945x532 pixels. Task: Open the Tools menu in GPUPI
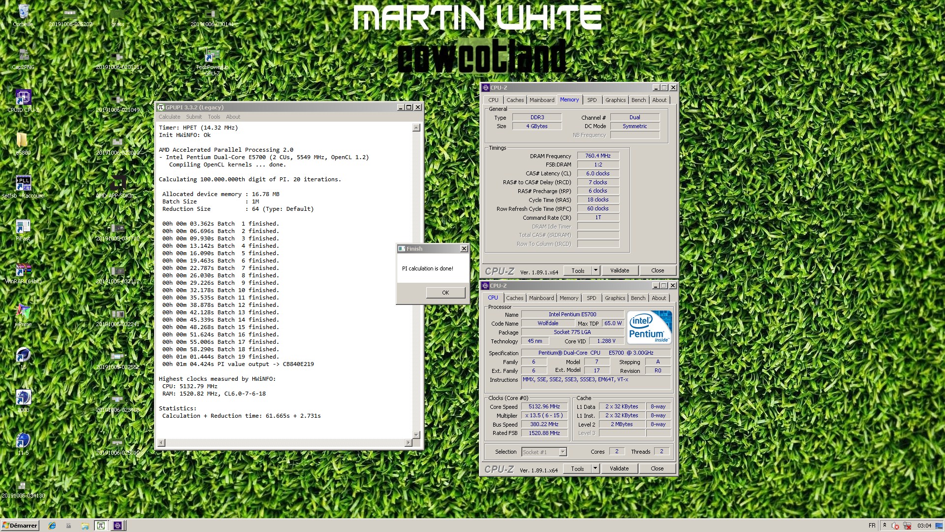pos(214,117)
